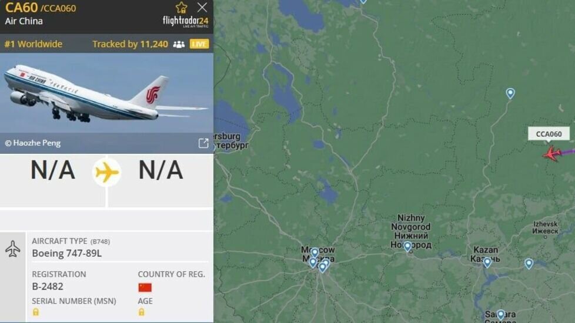Click the Kazan airport map pin
The height and width of the screenshot is (323, 575).
tap(487, 263)
